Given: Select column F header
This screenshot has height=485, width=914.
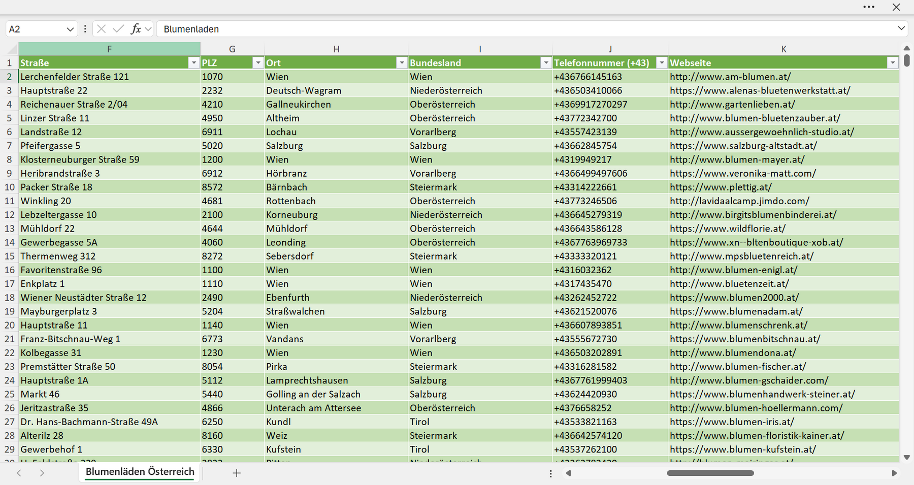Looking at the screenshot, I should click(x=109, y=49).
